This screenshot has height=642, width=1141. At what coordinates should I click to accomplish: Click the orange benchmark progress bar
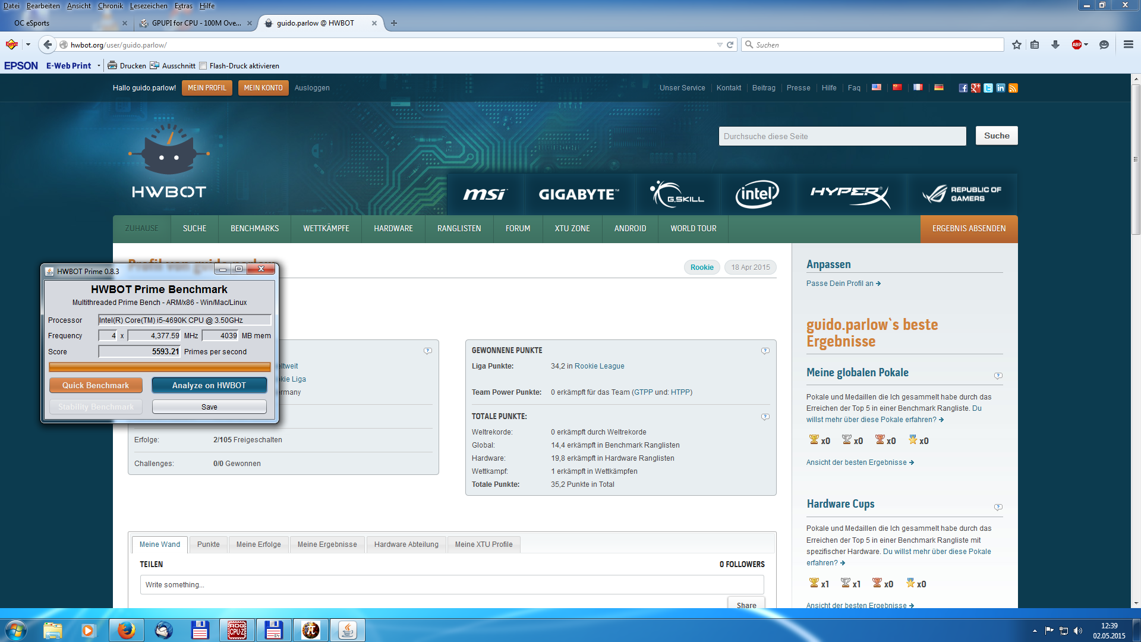(160, 367)
